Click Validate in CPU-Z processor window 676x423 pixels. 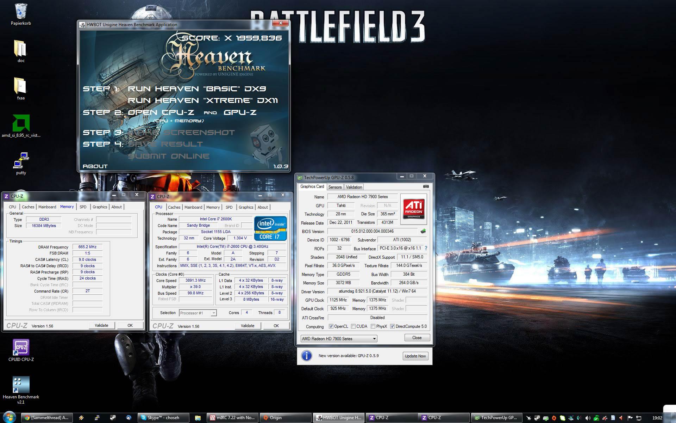pyautogui.click(x=248, y=326)
